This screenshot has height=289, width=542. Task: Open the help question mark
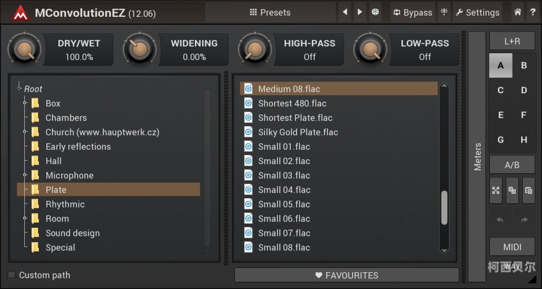click(x=533, y=12)
